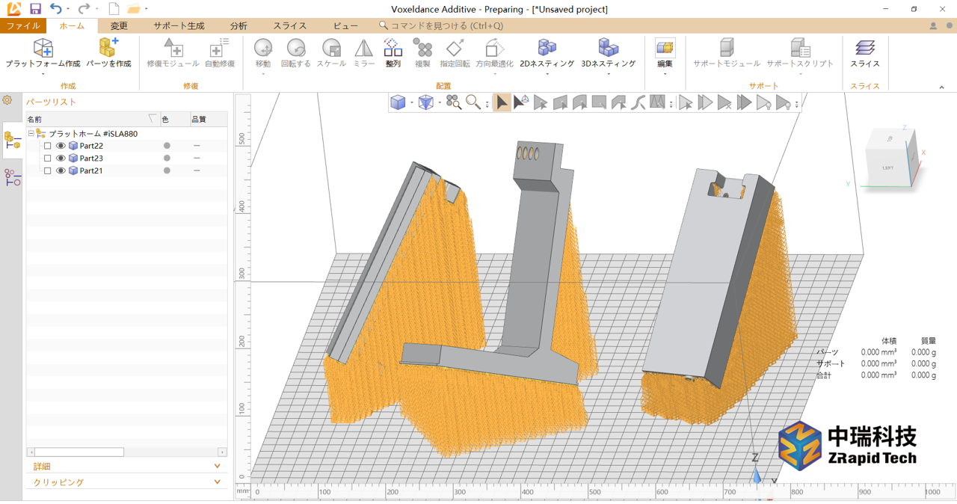Hide Part23 using its eye icon

pyautogui.click(x=61, y=159)
